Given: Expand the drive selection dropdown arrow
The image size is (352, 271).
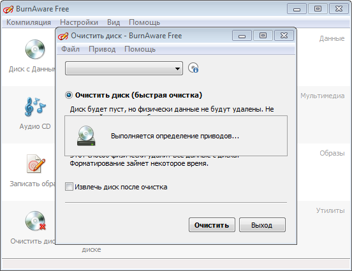Looking at the screenshot, I should click(x=177, y=68).
